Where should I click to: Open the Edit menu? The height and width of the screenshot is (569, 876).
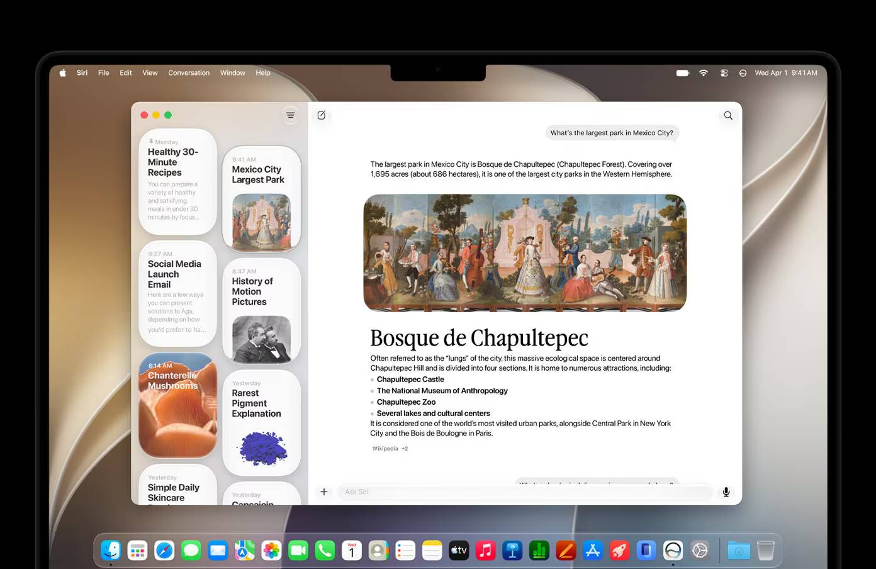coord(126,73)
